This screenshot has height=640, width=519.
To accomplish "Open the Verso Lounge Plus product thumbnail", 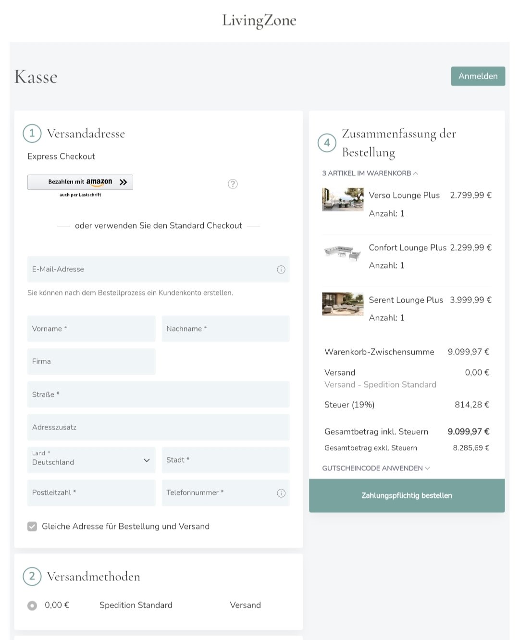I will point(343,199).
